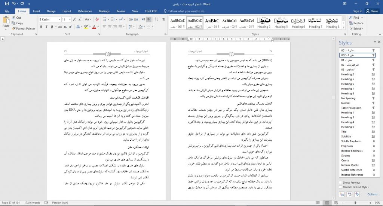Apply Bold formatting
This screenshot has width=383, height=206.
point(41,27)
